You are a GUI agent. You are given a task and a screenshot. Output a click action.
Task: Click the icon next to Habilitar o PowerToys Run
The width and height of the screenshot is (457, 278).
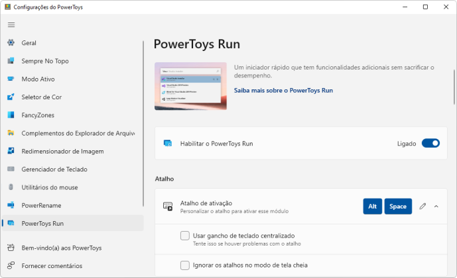[168, 144]
